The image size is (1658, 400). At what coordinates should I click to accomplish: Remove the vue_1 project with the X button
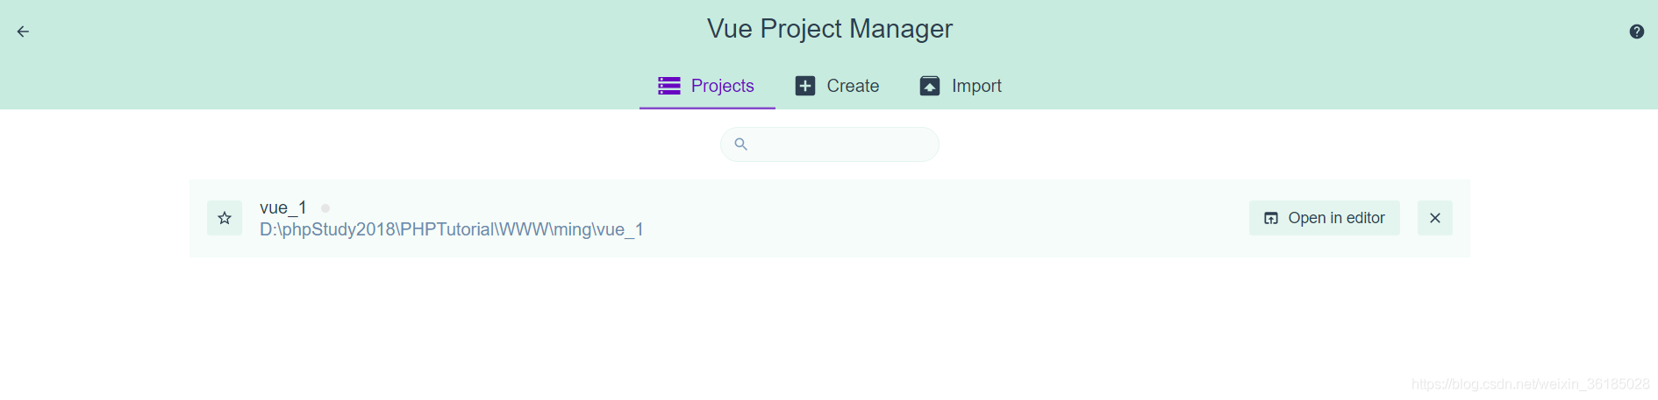1435,218
